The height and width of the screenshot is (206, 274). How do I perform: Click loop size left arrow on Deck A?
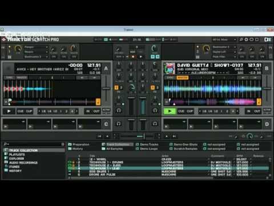tap(39, 111)
